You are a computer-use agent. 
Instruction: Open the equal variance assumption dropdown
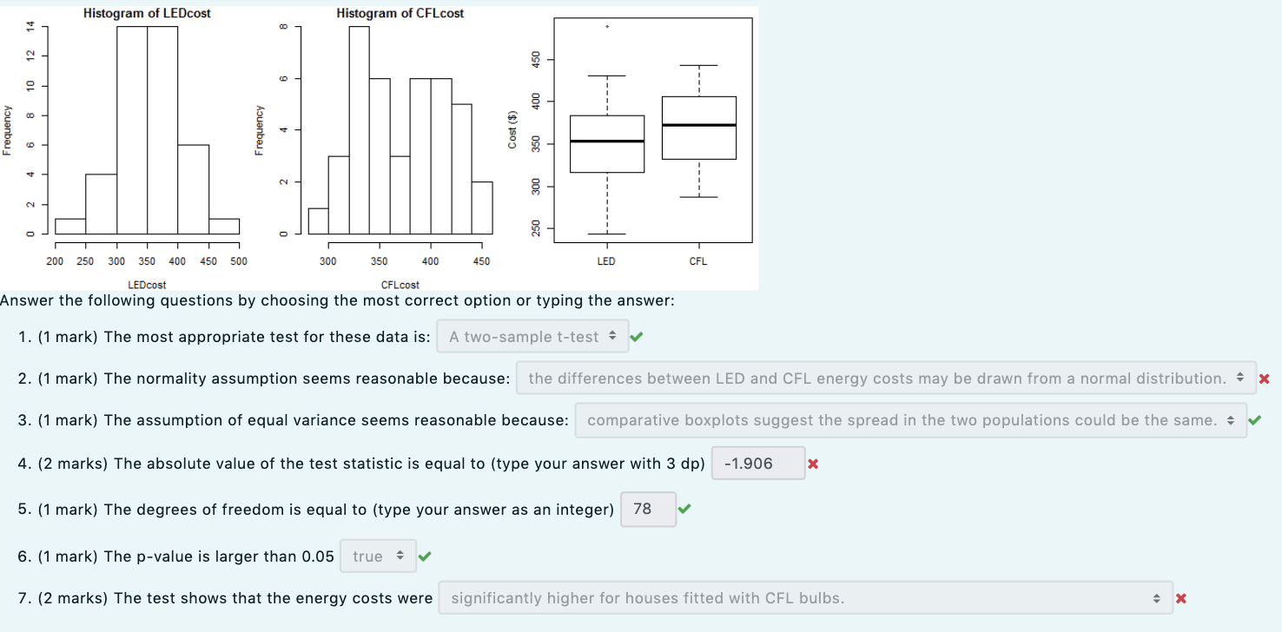[912, 420]
